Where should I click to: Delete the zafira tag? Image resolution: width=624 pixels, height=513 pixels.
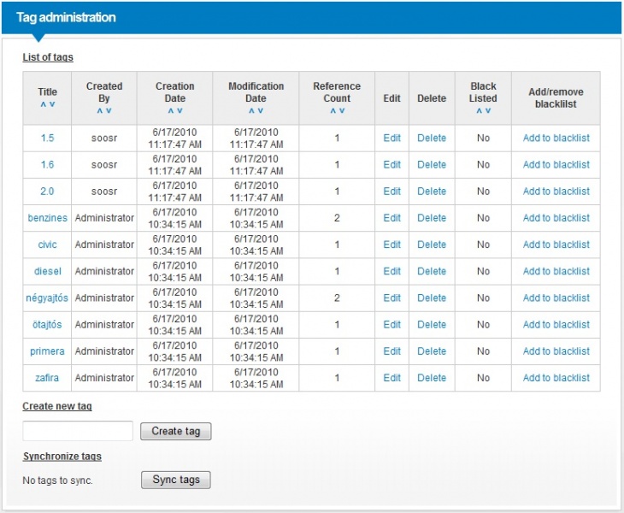pyautogui.click(x=432, y=378)
